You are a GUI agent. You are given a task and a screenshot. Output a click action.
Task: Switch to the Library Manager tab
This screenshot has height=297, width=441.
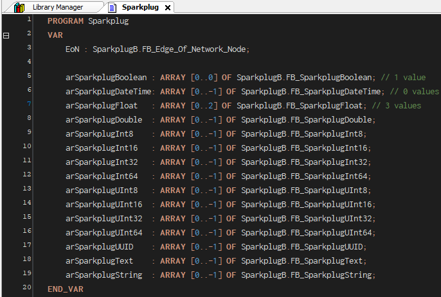click(57, 8)
